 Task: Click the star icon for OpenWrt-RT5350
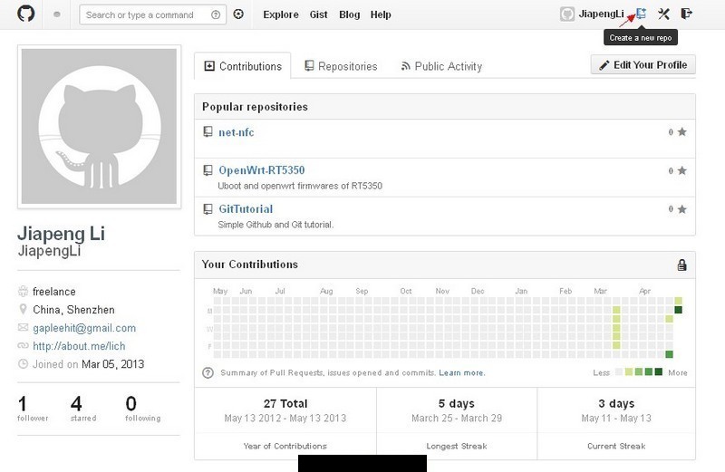682,170
